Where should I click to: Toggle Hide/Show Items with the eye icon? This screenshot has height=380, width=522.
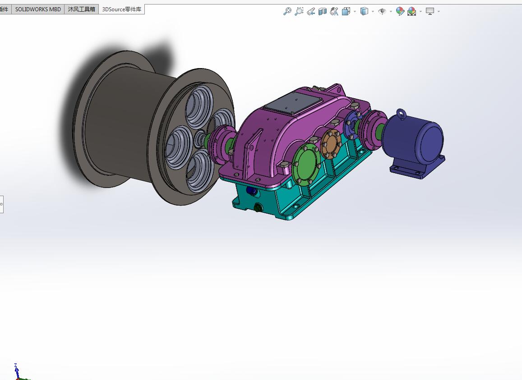point(381,12)
